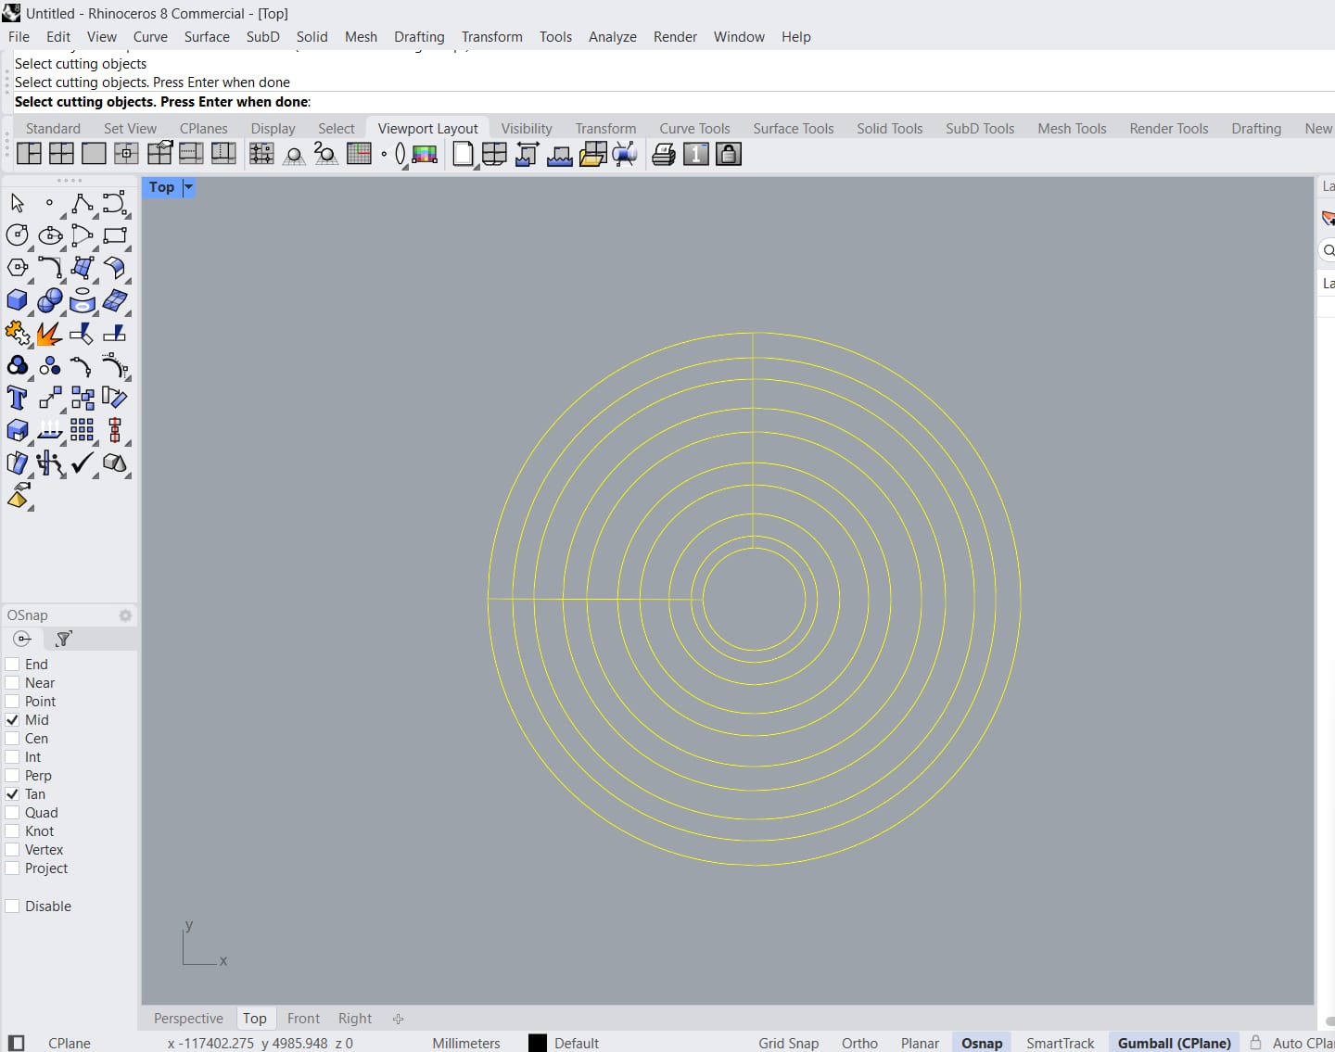
Task: Open the Default layer selector in status bar
Action: (x=576, y=1043)
